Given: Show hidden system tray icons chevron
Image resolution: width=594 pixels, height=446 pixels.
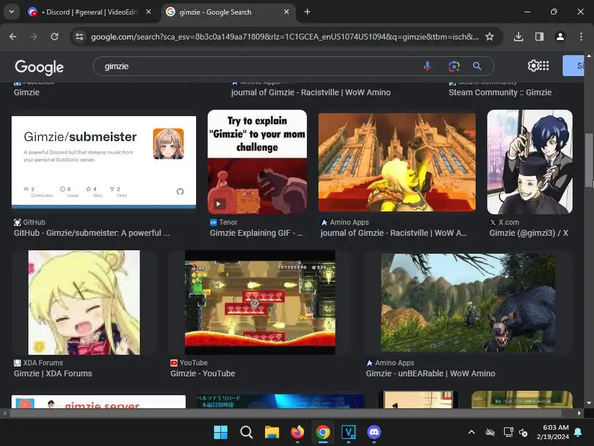Looking at the screenshot, I should click(x=472, y=432).
